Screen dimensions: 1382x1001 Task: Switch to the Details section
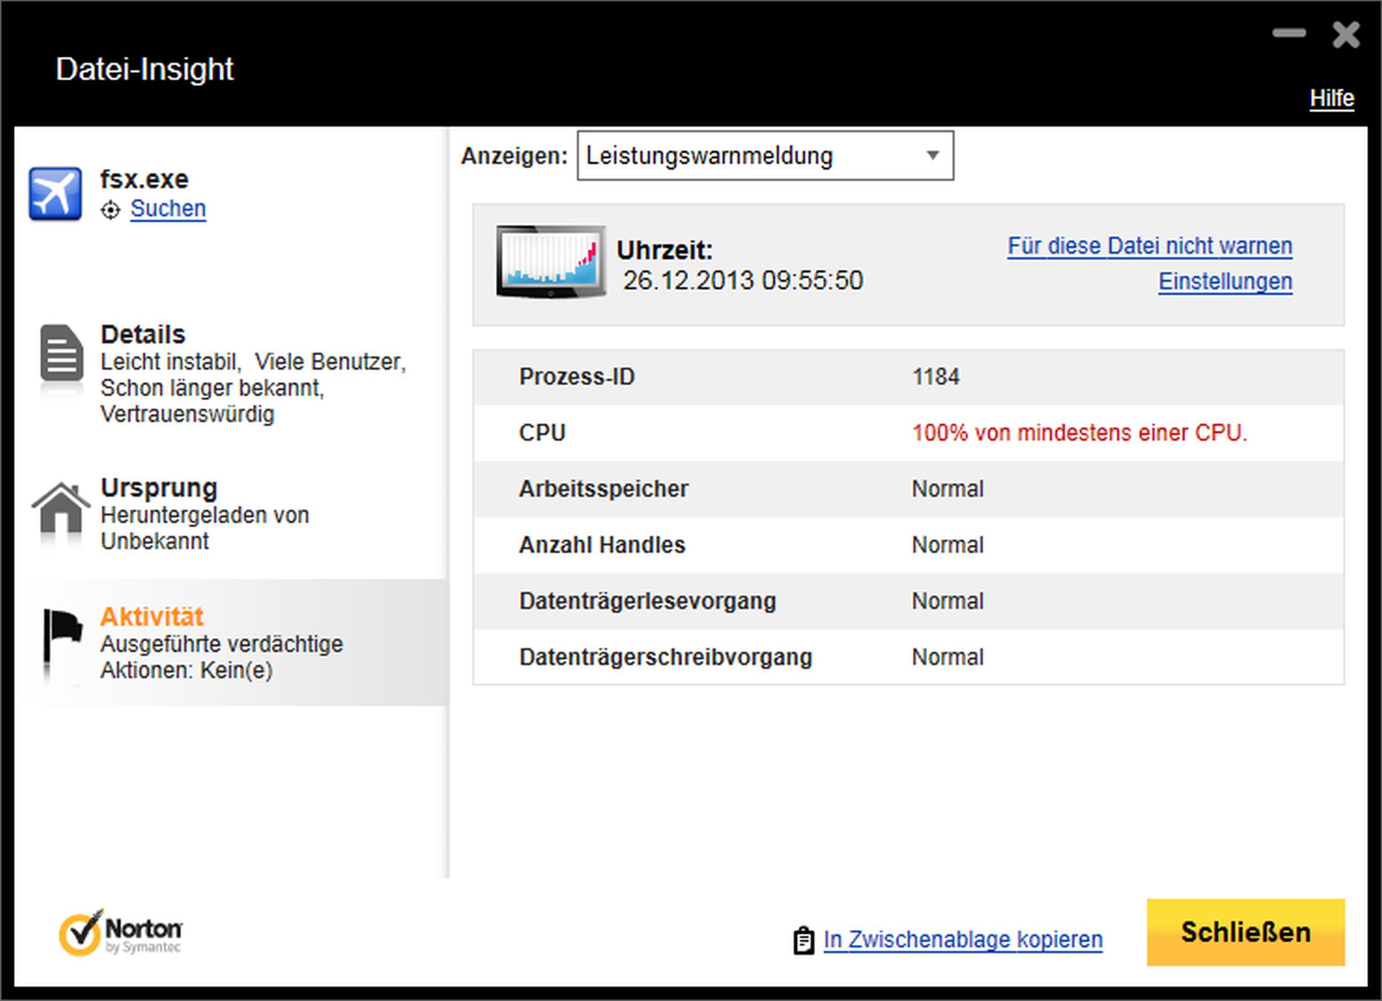coord(143,335)
